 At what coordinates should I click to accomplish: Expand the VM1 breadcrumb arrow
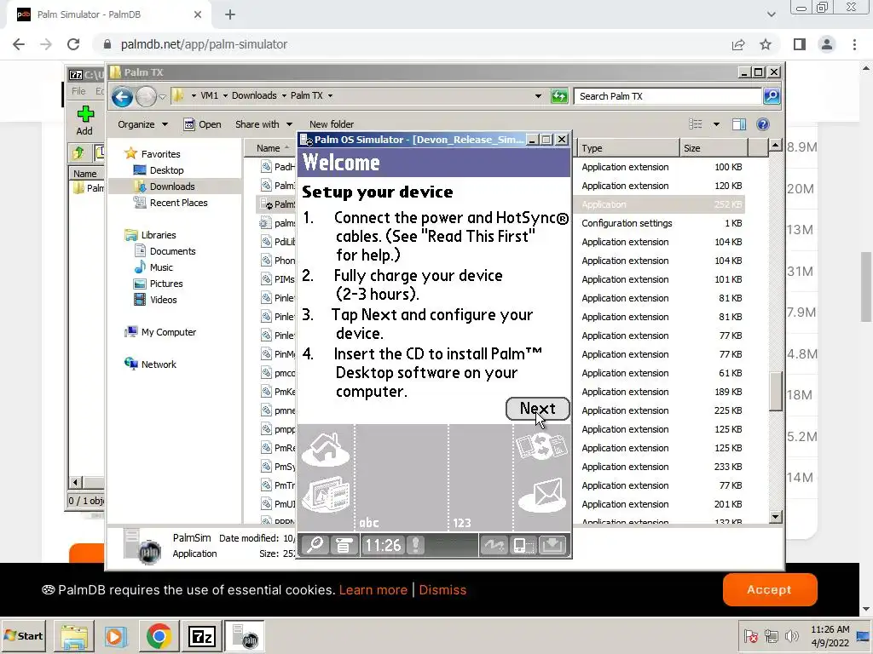click(x=225, y=95)
